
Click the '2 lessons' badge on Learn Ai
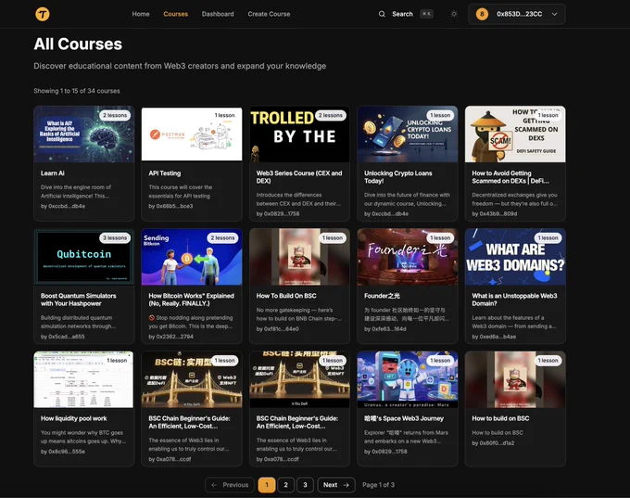pos(115,115)
